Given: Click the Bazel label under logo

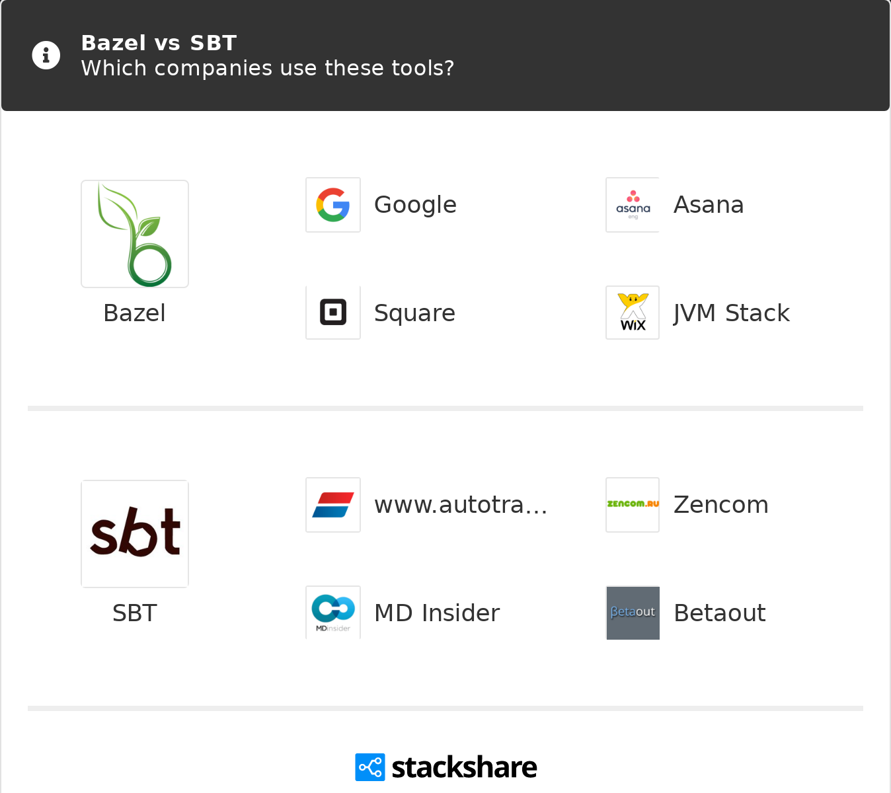Looking at the screenshot, I should [x=135, y=313].
